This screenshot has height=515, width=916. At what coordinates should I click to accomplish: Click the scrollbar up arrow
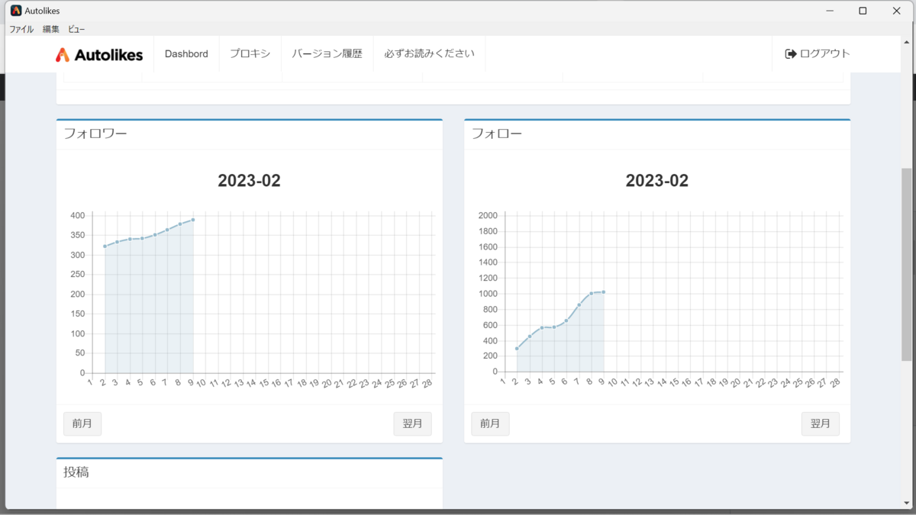(906, 41)
